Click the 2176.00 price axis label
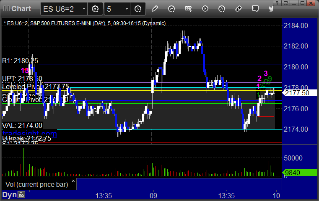 coord(296,109)
